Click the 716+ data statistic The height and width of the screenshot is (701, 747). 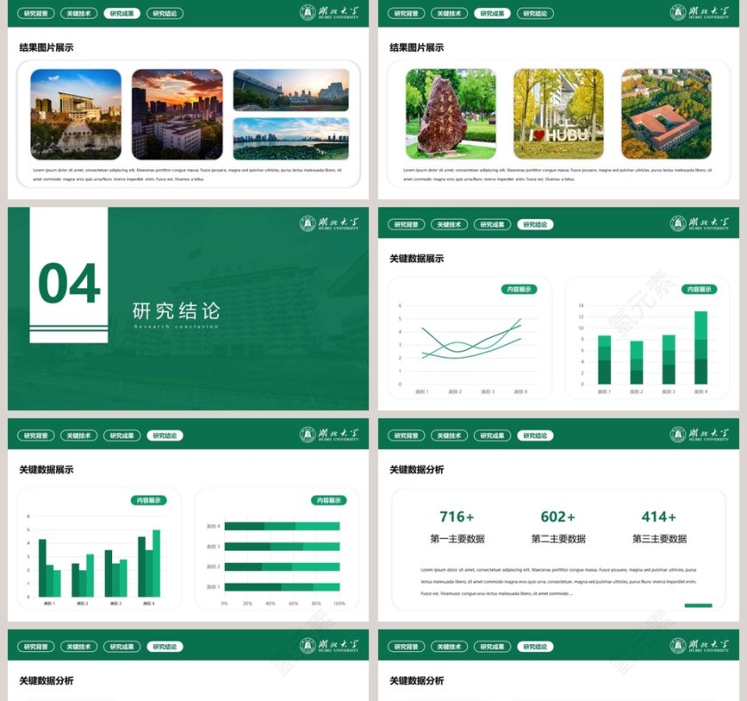click(x=455, y=516)
